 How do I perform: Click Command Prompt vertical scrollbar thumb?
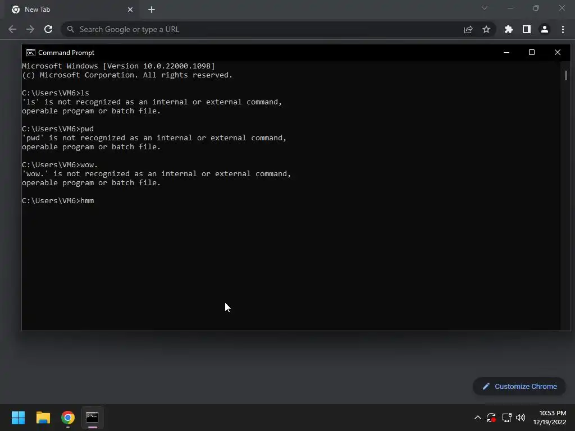(x=566, y=76)
